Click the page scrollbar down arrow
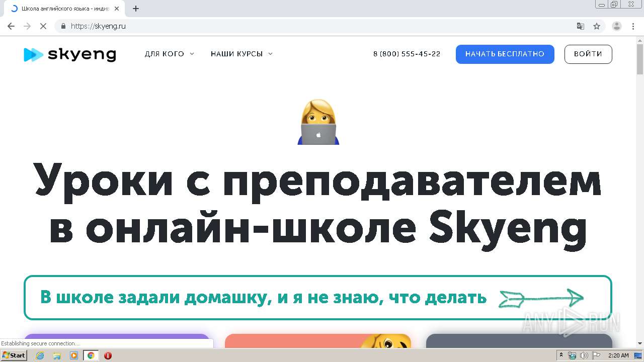The width and height of the screenshot is (644, 362). point(640,344)
